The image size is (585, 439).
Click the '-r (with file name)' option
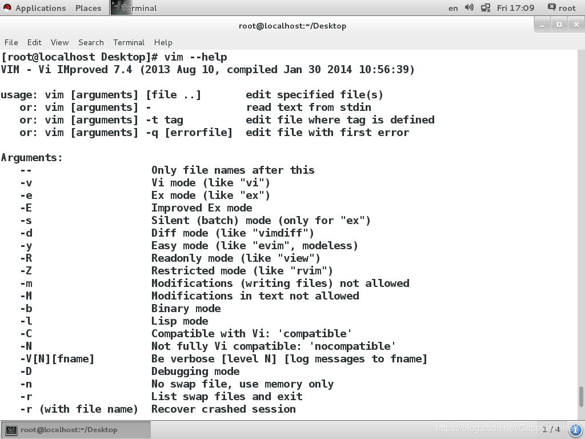pyautogui.click(x=79, y=409)
